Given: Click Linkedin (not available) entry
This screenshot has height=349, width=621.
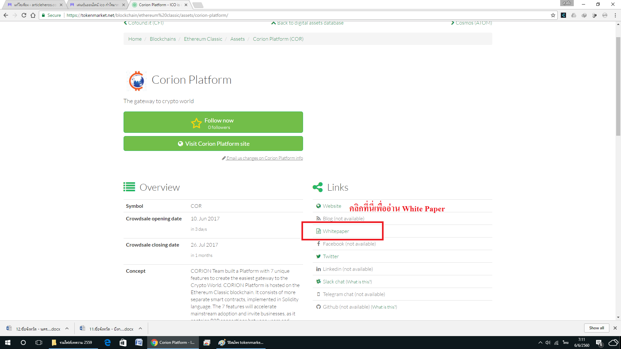Looking at the screenshot, I should [x=347, y=269].
